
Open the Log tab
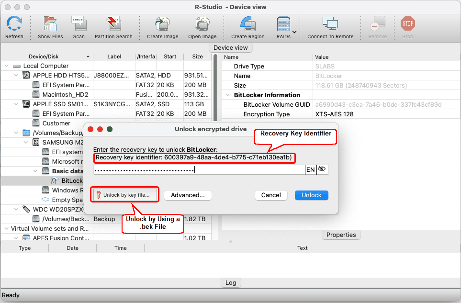pos(231,283)
